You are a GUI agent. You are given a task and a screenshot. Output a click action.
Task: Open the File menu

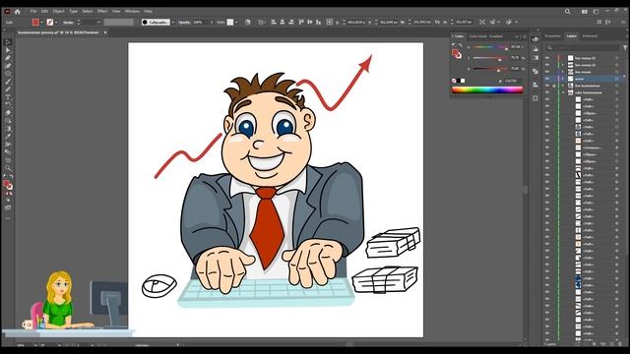coord(33,11)
